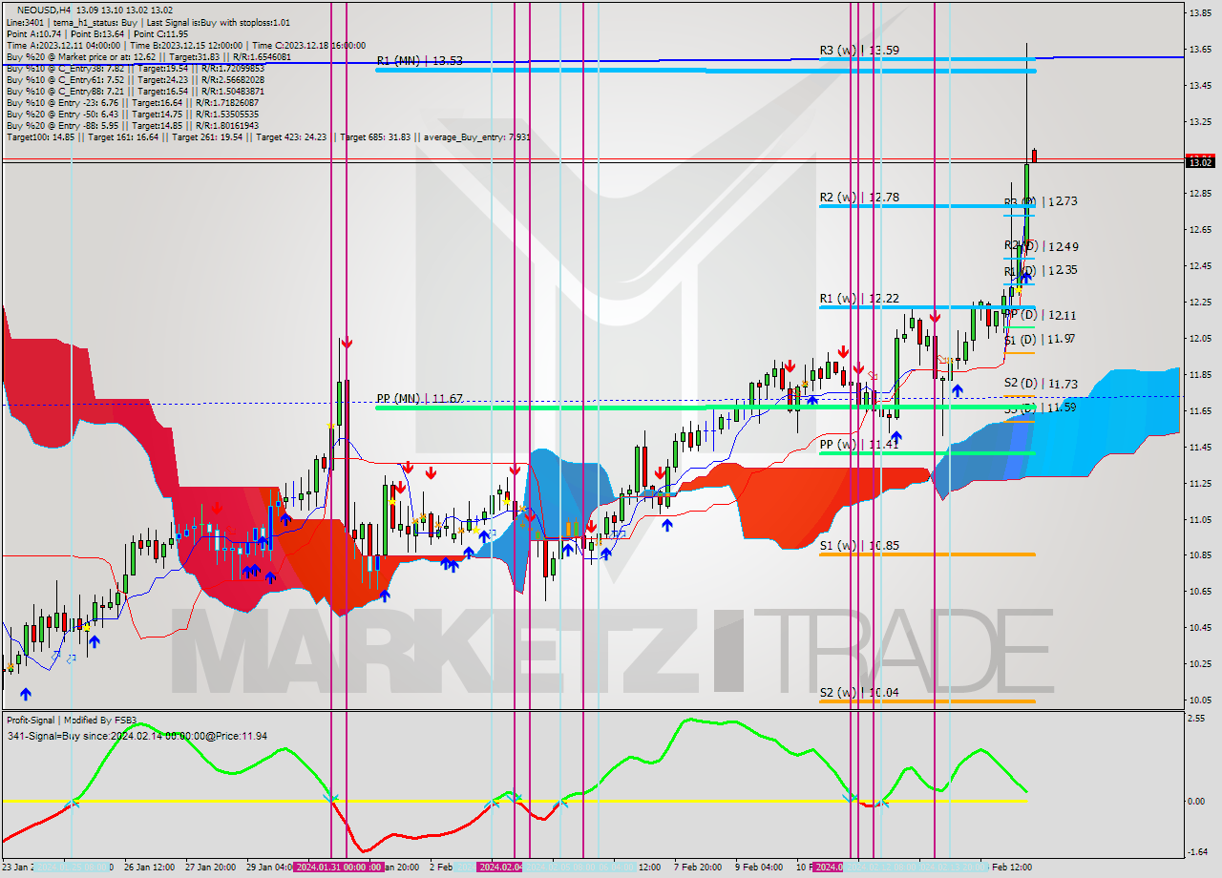Click the 10.45 price axis value
Image resolution: width=1222 pixels, height=878 pixels.
pyautogui.click(x=1200, y=627)
